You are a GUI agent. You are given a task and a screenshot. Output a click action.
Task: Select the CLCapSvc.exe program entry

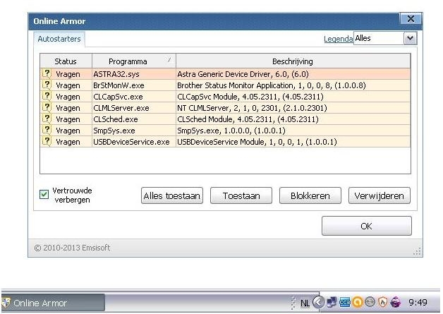(118, 97)
